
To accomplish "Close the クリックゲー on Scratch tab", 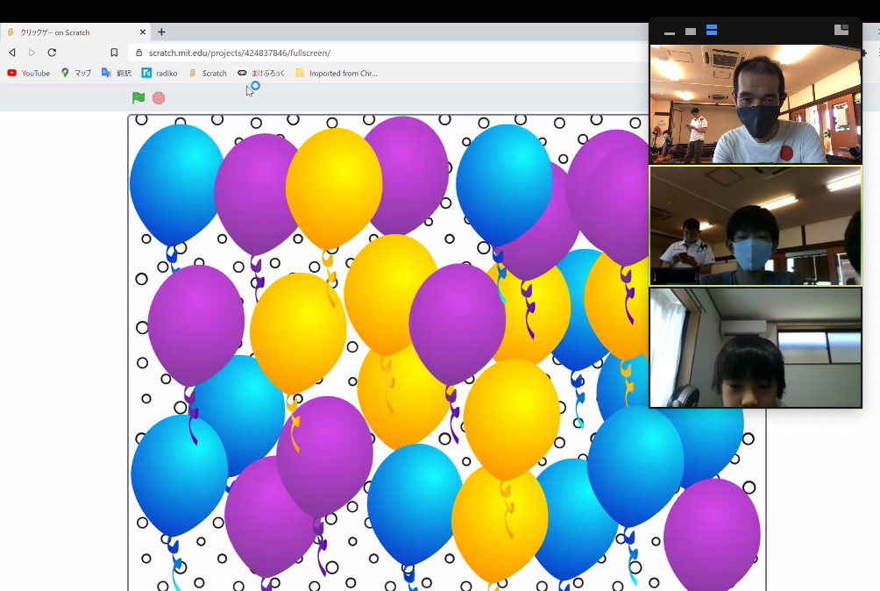I will coord(143,32).
